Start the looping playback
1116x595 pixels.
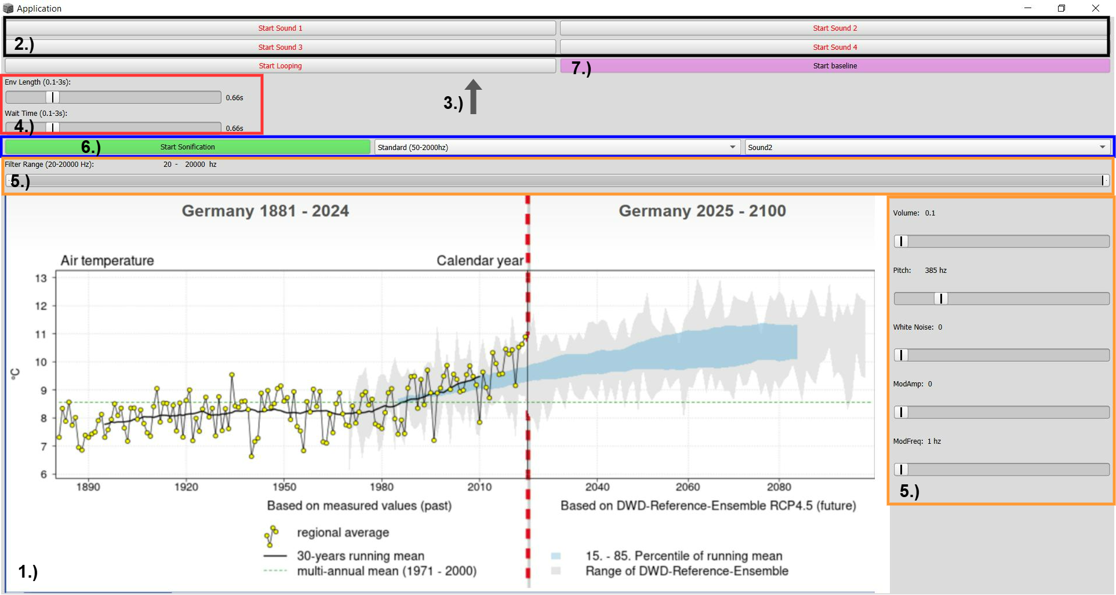[280, 65]
